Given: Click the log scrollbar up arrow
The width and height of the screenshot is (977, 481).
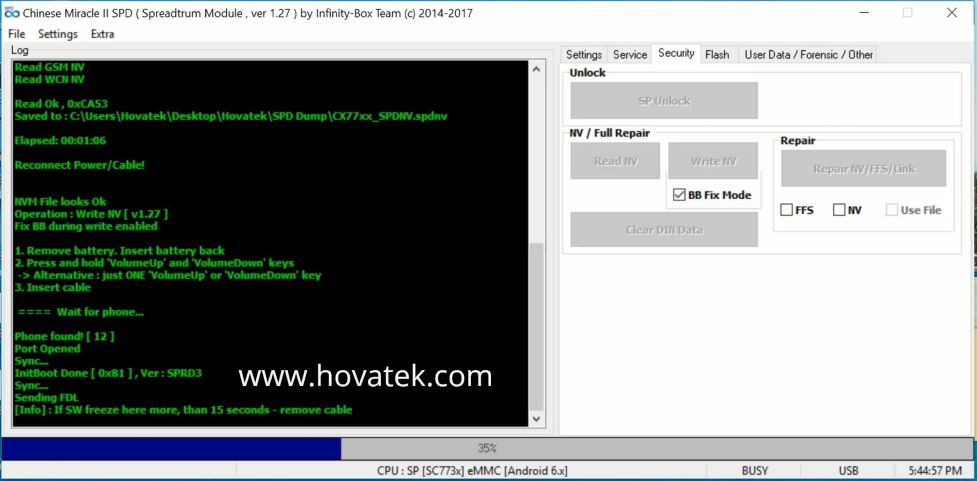Looking at the screenshot, I should pos(537,69).
